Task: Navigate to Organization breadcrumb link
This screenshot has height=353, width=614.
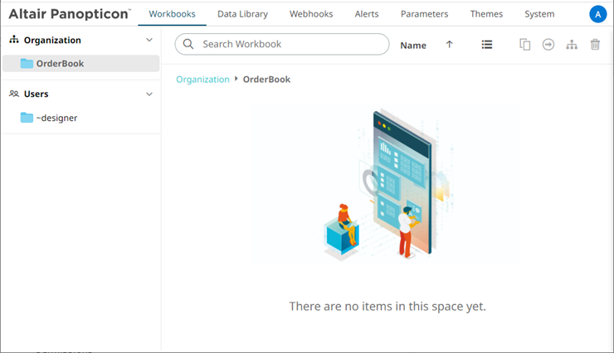Action: click(x=202, y=80)
